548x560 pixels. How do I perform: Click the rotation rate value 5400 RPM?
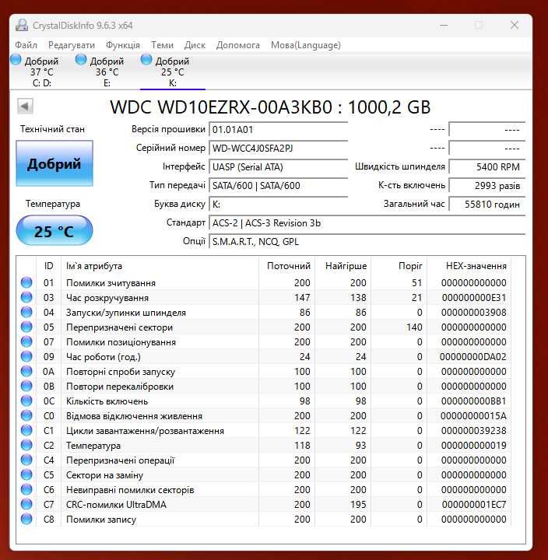point(487,166)
